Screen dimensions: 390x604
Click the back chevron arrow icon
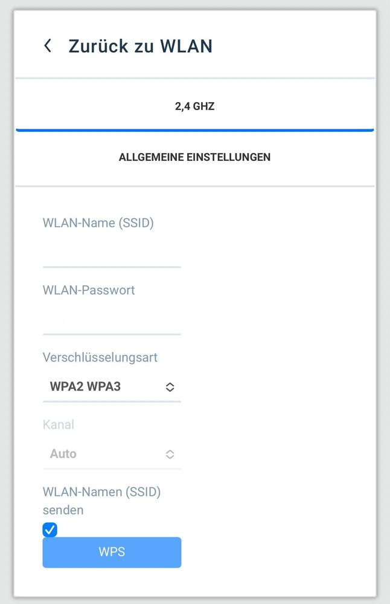click(x=48, y=46)
